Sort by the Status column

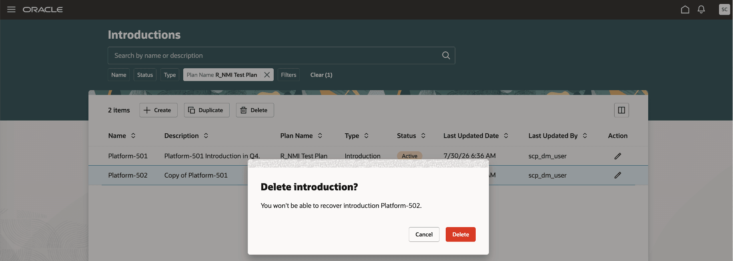pos(423,136)
